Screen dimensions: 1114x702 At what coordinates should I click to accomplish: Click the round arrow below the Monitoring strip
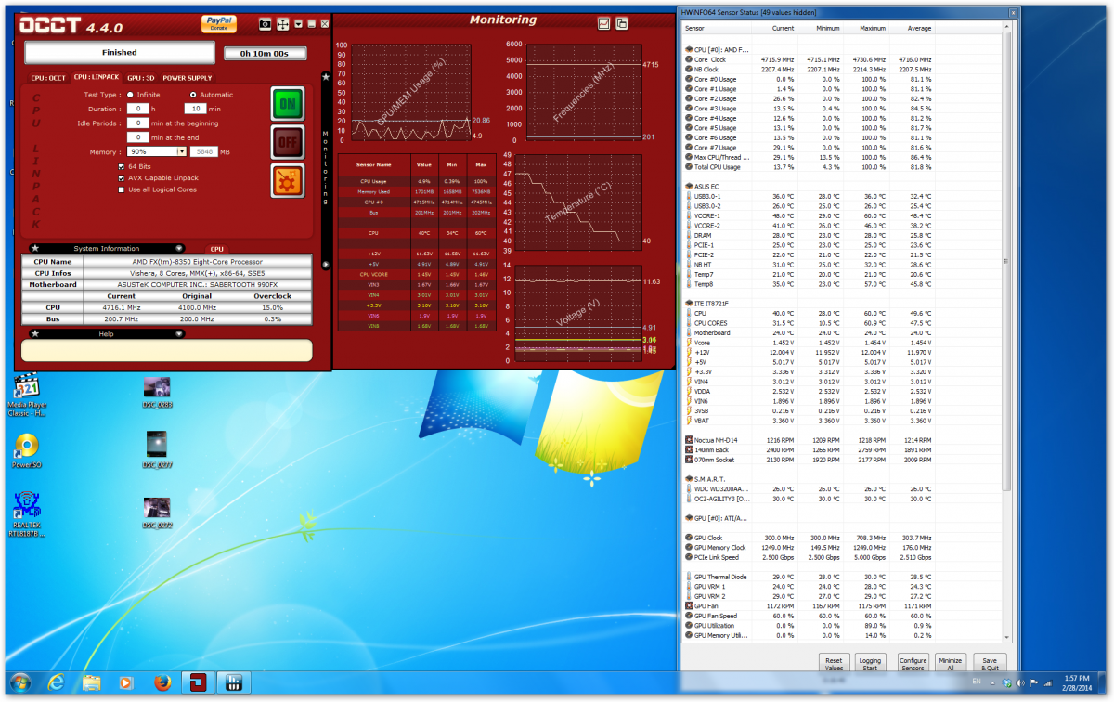pyautogui.click(x=325, y=265)
